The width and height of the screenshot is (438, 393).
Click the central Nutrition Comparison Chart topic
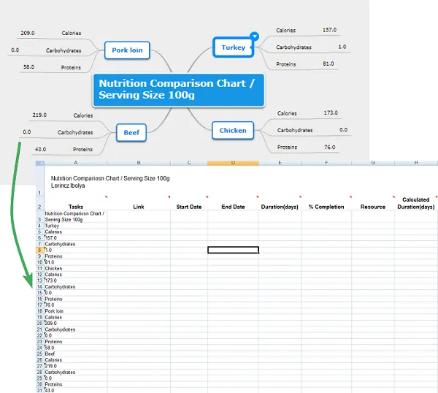(177, 90)
